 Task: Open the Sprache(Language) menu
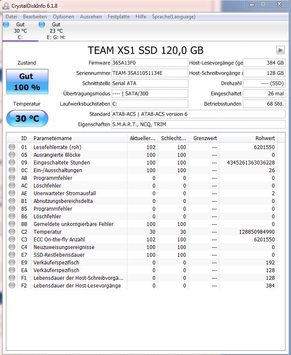click(x=173, y=17)
